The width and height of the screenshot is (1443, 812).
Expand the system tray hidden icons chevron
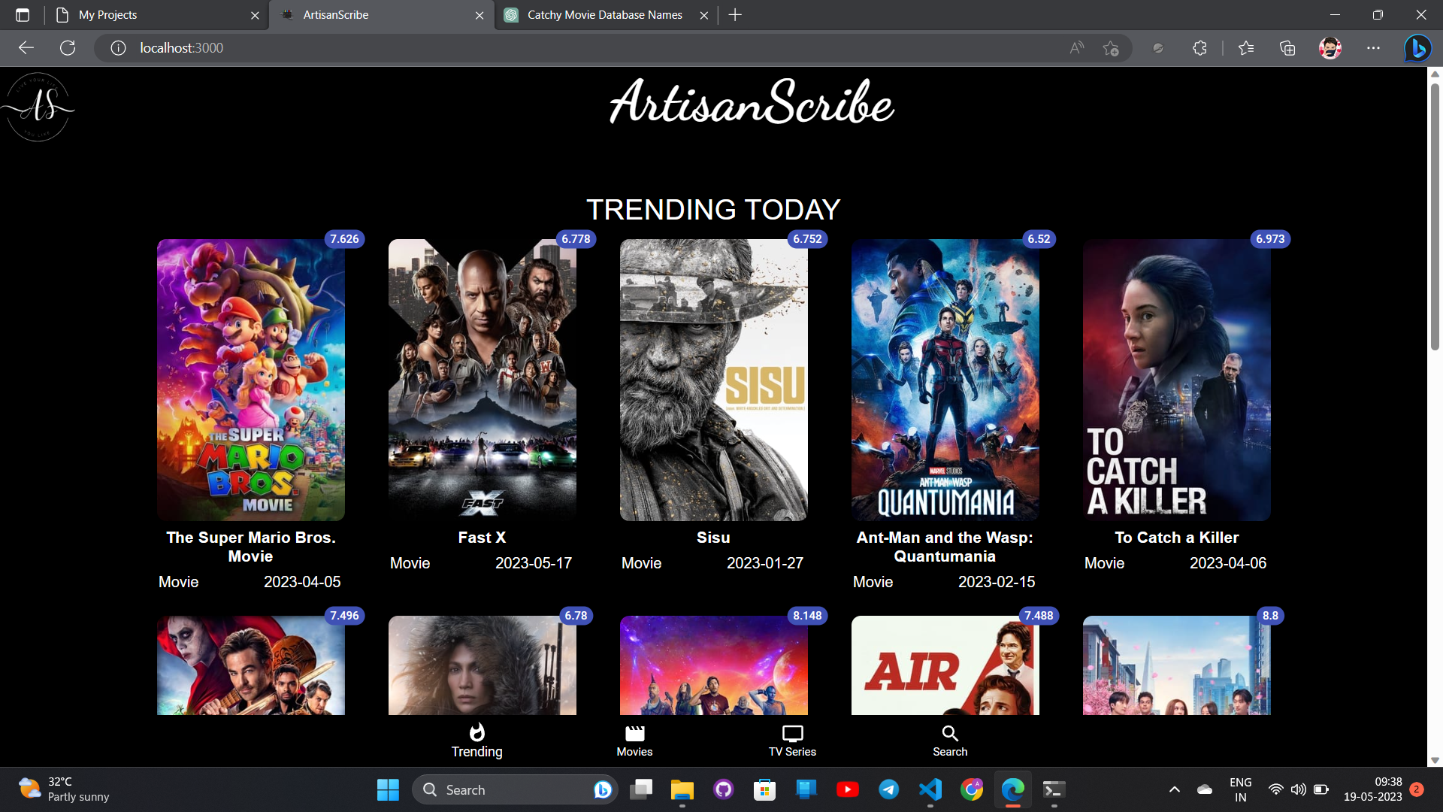pos(1175,789)
